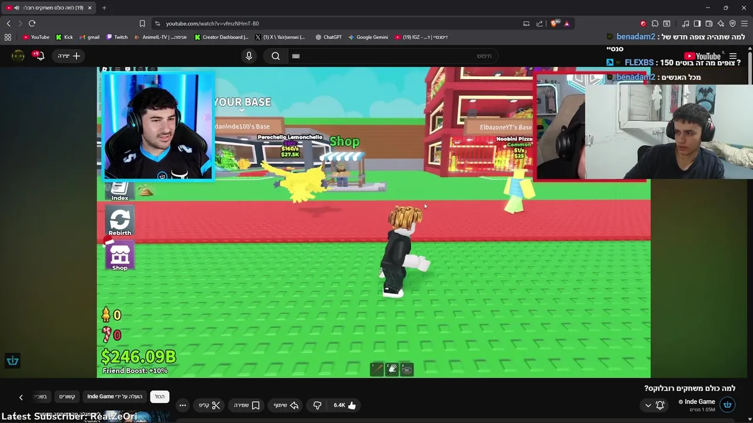753x423 pixels.
Task: Open YouTube guide hamburger menu
Action: pyautogui.click(x=733, y=56)
